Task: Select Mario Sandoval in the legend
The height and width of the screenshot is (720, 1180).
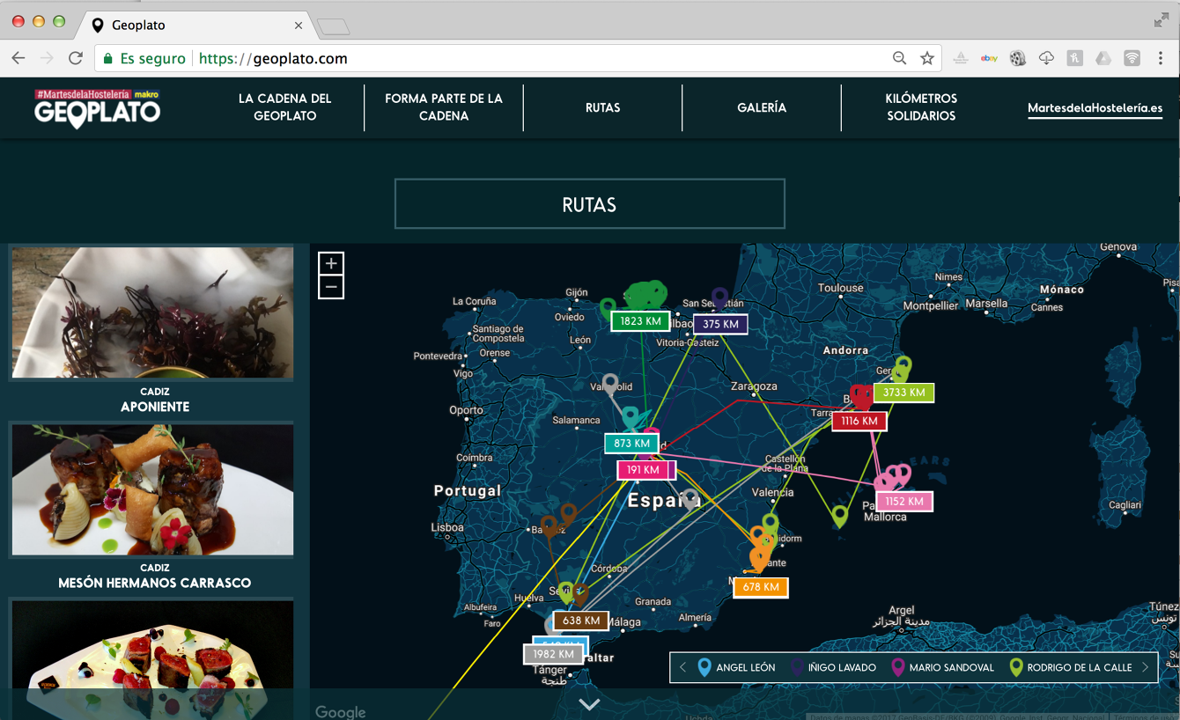Action: [x=942, y=667]
